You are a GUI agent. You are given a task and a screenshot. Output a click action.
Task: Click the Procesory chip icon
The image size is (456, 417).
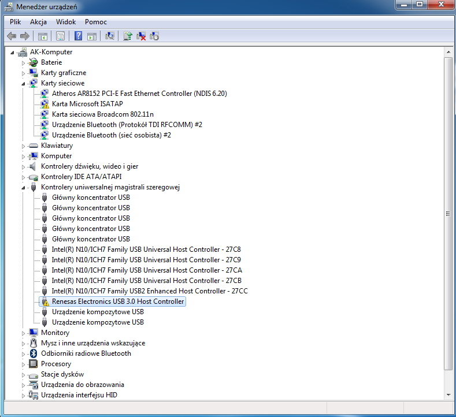click(x=34, y=364)
